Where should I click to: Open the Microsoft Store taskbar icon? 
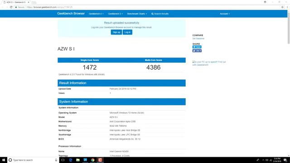85,160
